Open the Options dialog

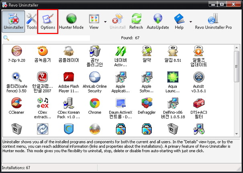point(48,21)
